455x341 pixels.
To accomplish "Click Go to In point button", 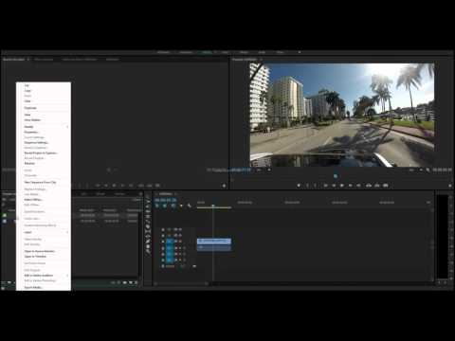I will (x=325, y=186).
